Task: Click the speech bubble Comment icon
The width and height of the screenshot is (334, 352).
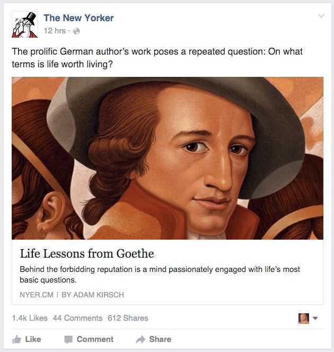Action: (x=68, y=340)
